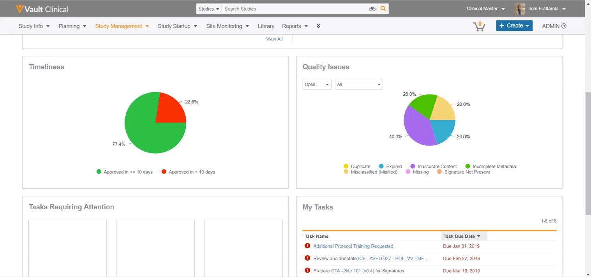
Task: Toggle the Inaccurate Content legend entry
Action: click(x=434, y=166)
